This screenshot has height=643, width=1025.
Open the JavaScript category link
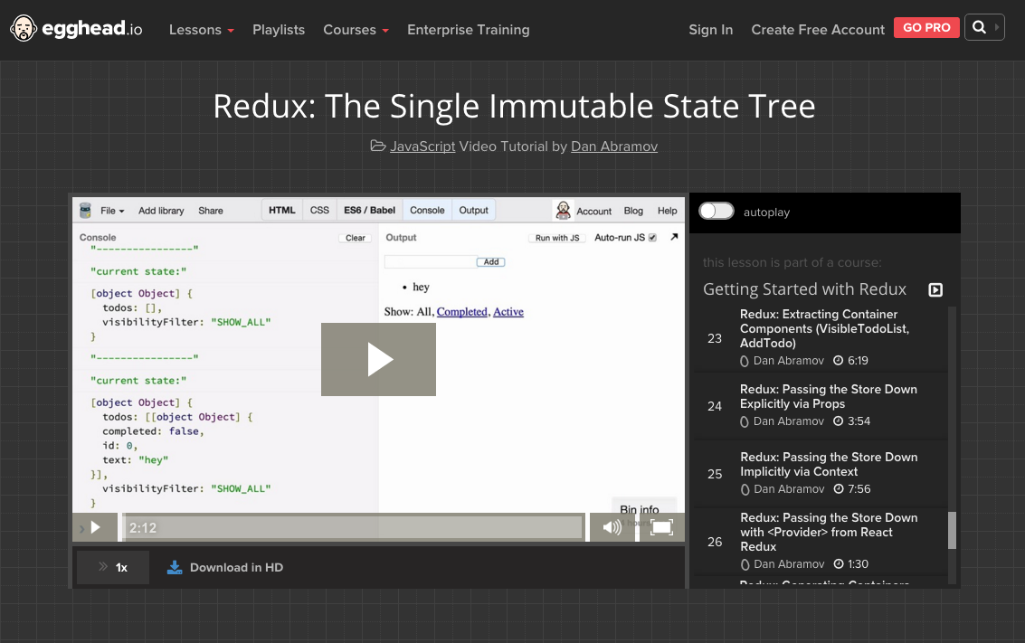pos(422,146)
